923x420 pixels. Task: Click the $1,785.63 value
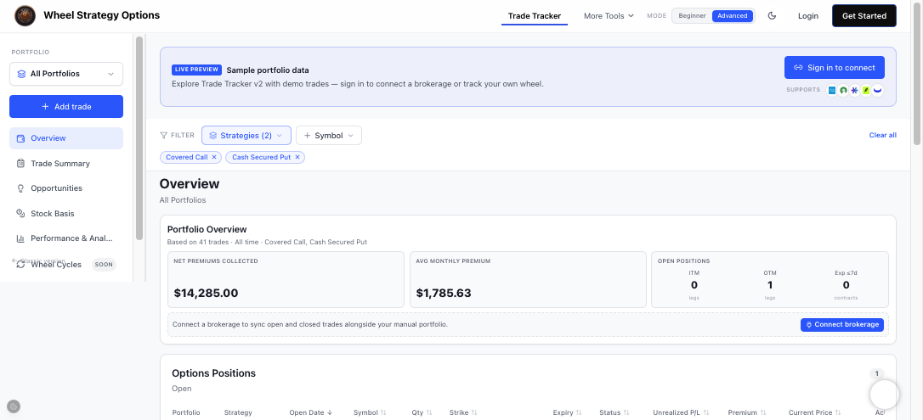tap(444, 293)
